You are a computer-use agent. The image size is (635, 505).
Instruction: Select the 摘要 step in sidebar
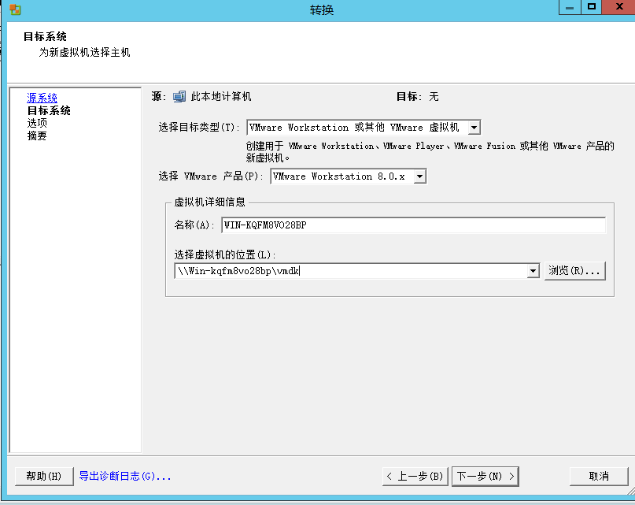click(x=37, y=136)
